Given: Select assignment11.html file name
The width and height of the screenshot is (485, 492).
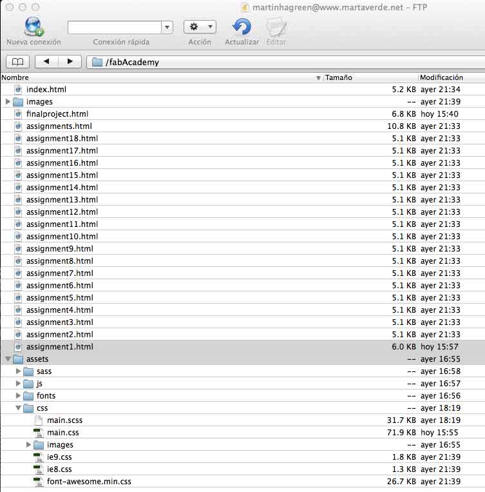Looking at the screenshot, I should click(x=62, y=224).
